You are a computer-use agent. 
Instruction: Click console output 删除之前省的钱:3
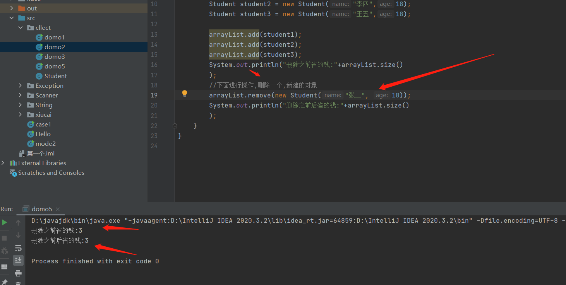click(57, 230)
